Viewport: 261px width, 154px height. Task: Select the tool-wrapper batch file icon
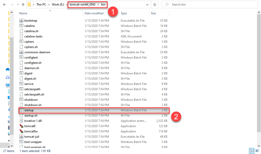tap(21, 142)
